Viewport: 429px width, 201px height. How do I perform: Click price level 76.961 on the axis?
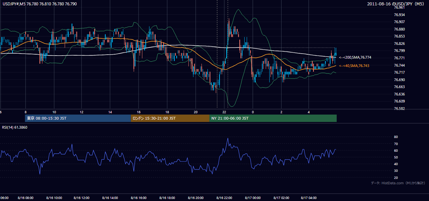pos(399,7)
